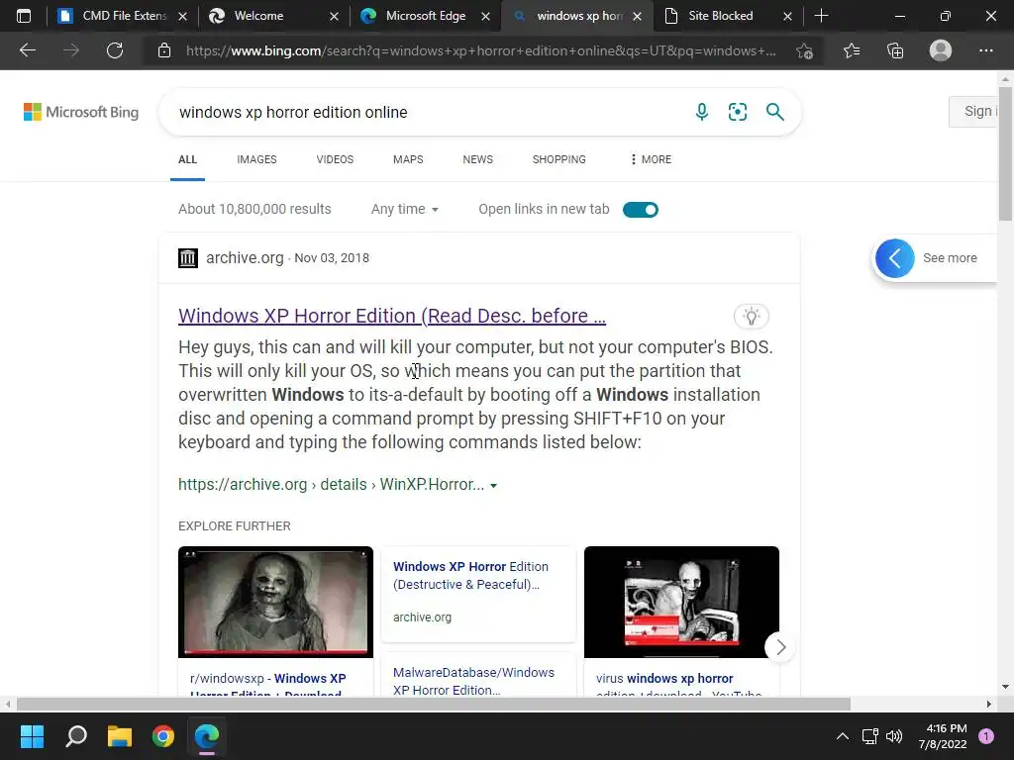Expand the MORE search categories
Viewport: 1014px width, 760px height.
pos(651,159)
